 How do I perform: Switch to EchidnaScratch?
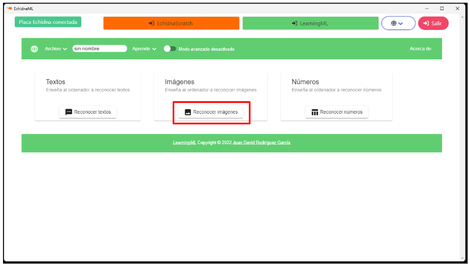tap(171, 23)
